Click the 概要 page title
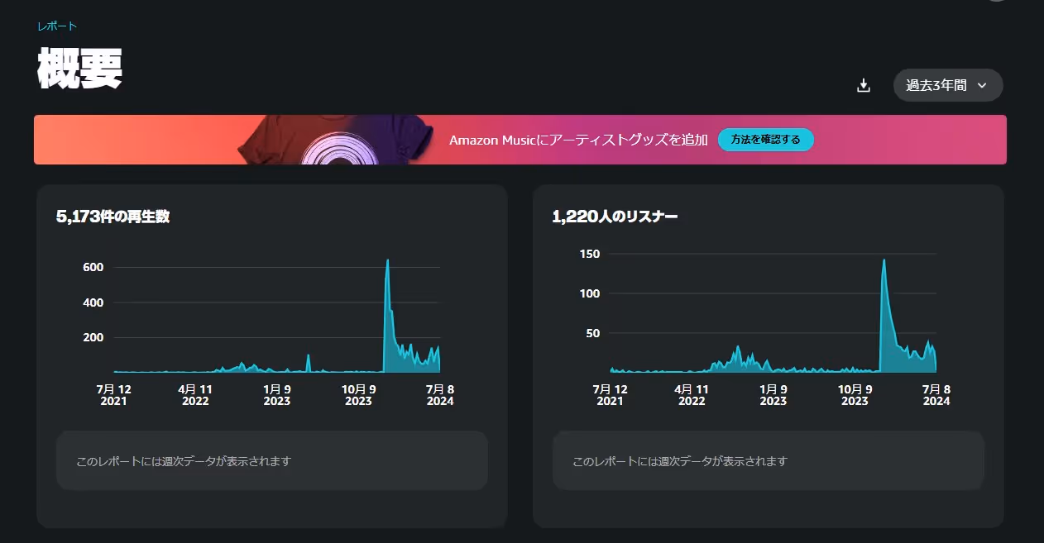The image size is (1044, 543). point(80,69)
